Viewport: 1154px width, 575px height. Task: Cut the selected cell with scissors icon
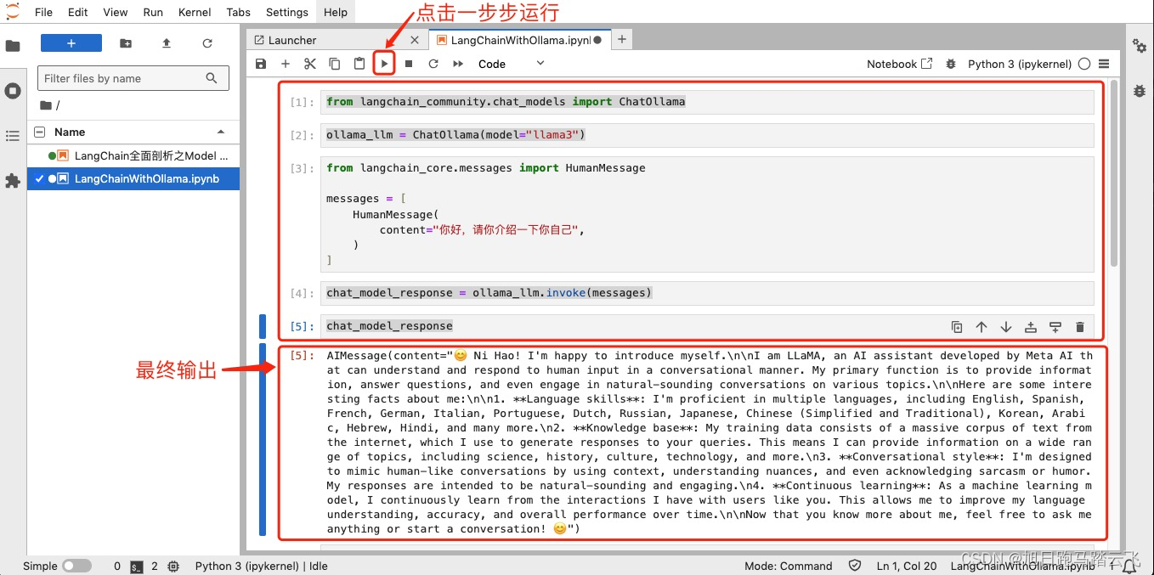tap(310, 64)
